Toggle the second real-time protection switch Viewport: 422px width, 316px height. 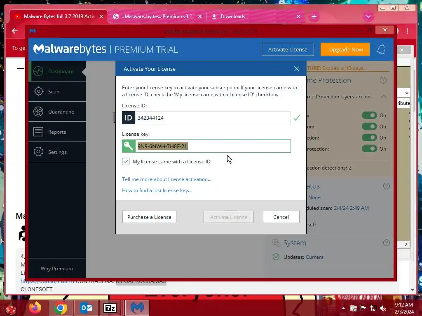coord(369,127)
